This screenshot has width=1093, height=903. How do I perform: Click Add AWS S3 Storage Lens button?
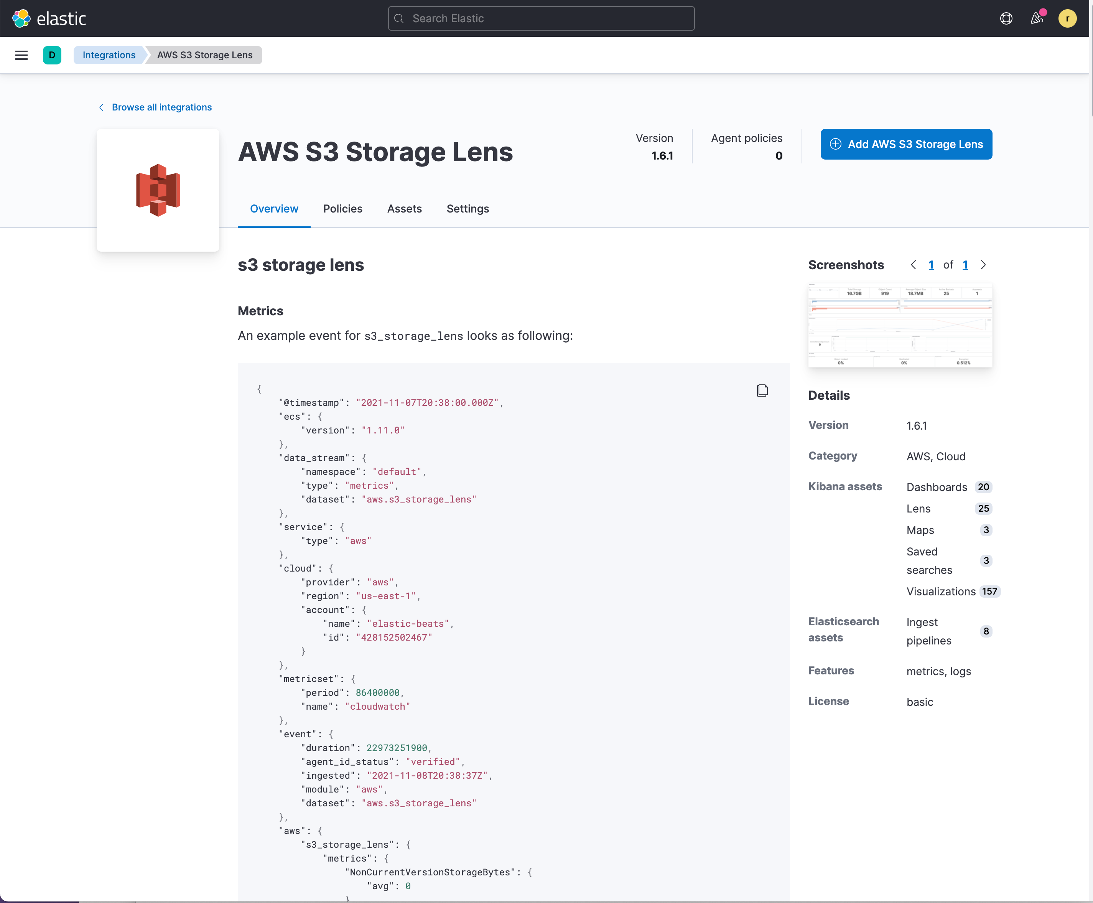coord(906,144)
